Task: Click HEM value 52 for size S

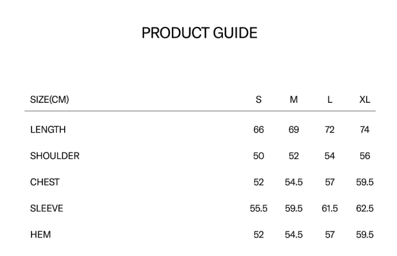Action: 258,235
